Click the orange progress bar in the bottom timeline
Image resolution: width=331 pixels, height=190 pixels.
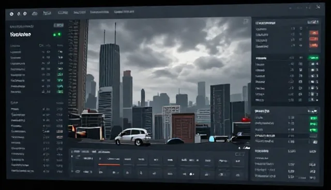[109, 165]
